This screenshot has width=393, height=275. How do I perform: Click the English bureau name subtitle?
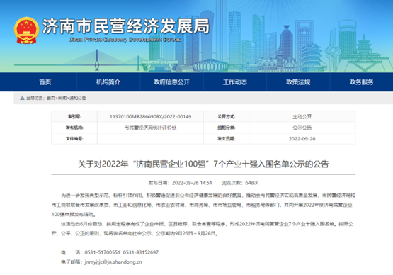pyautogui.click(x=125, y=40)
